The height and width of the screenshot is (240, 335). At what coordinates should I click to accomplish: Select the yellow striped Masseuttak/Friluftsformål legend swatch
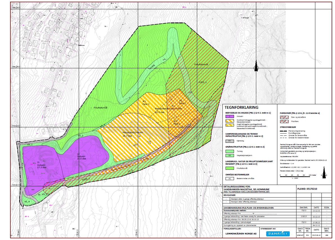(230, 125)
